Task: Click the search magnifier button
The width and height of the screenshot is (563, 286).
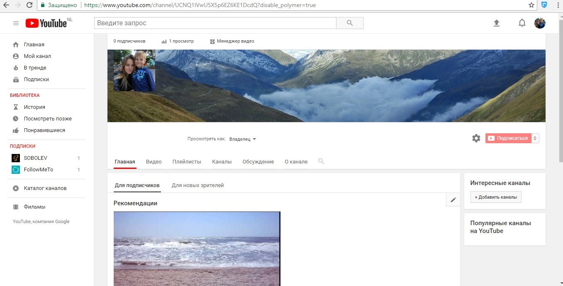Action: (x=350, y=23)
